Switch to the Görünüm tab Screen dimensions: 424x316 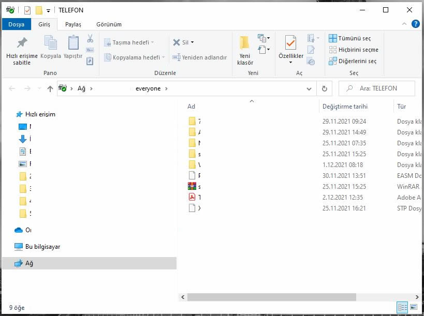109,24
